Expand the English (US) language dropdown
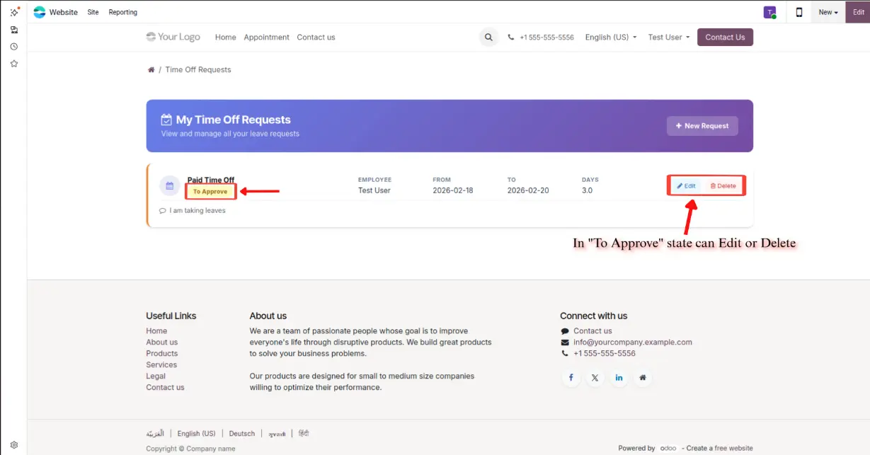This screenshot has width=870, height=455. [x=610, y=38]
